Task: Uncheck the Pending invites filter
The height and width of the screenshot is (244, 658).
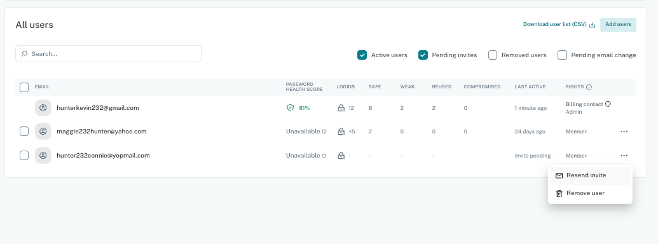Action: (x=423, y=55)
